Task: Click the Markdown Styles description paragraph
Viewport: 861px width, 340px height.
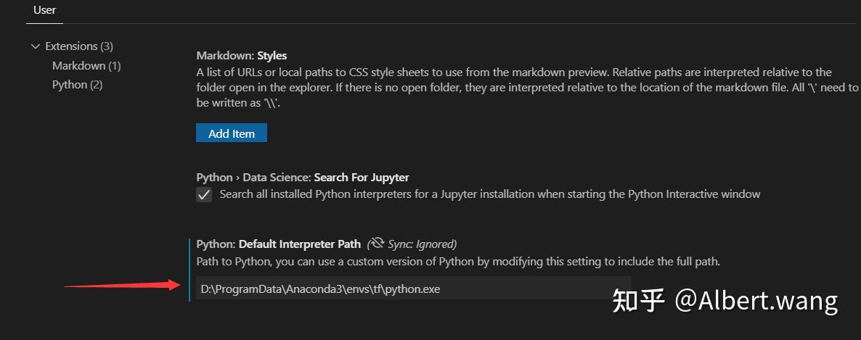Action: [x=508, y=87]
